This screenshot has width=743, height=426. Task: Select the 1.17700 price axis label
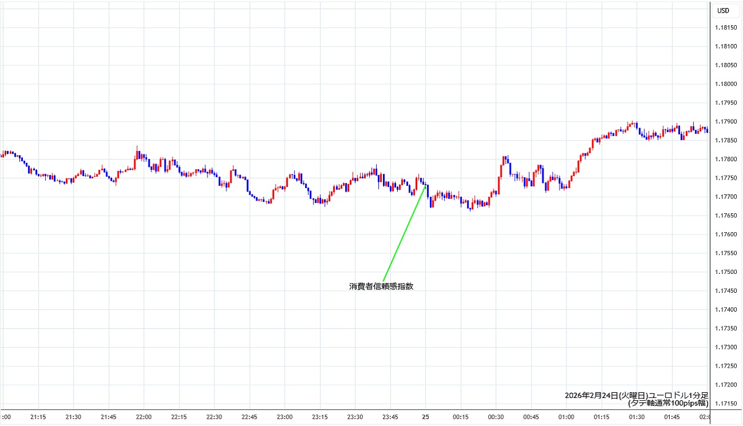pos(725,197)
